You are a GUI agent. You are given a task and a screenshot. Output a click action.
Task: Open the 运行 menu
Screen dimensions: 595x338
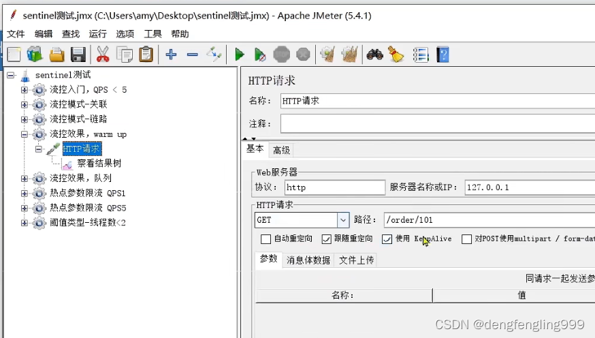(x=97, y=34)
